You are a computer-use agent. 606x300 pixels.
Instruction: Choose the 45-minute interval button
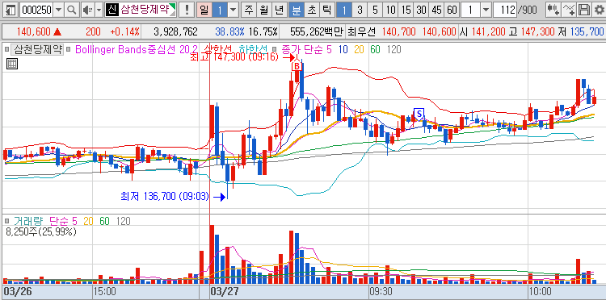(436, 10)
